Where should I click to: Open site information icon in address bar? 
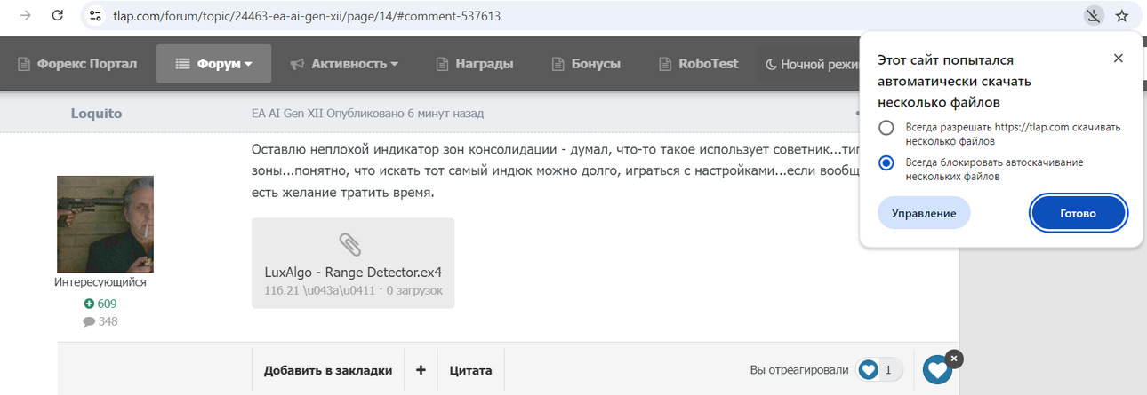coord(96,16)
